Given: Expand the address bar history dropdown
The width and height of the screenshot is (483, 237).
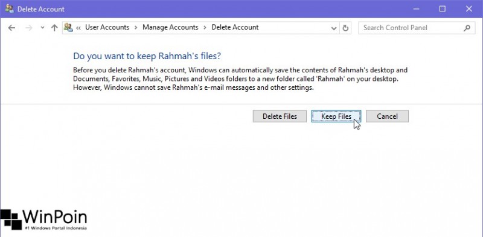Looking at the screenshot, I should (x=334, y=28).
